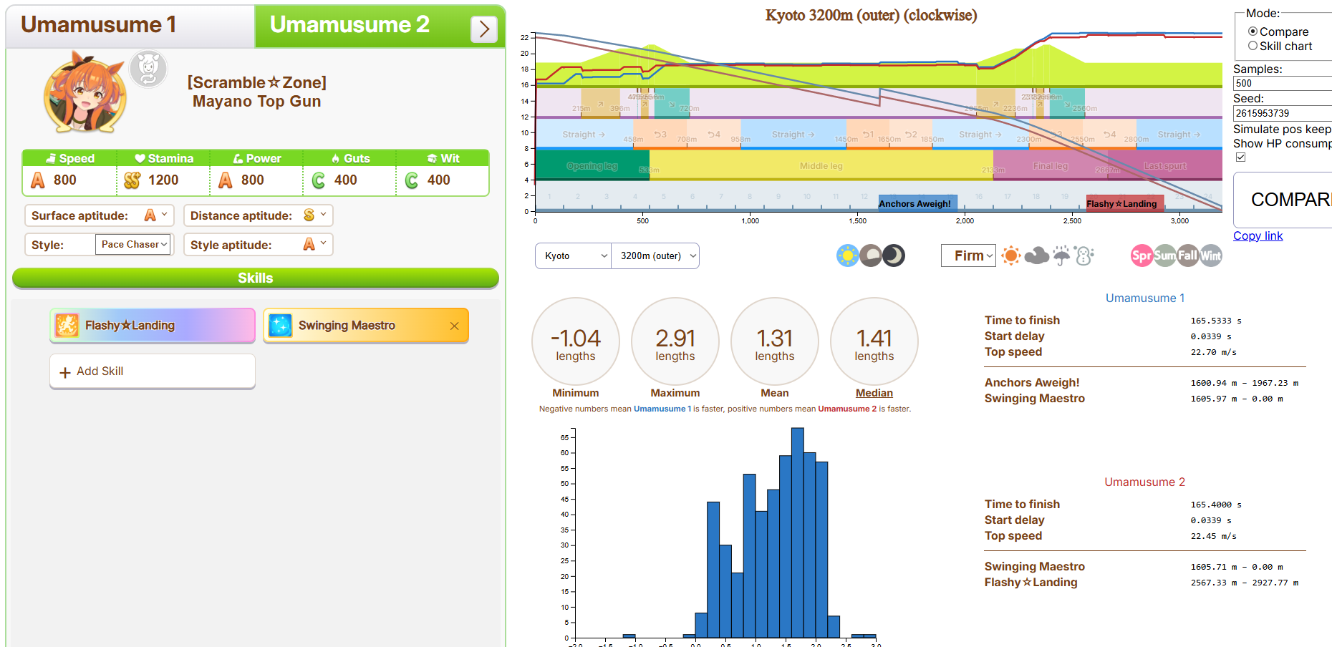Open Surface aptitude dropdown
Viewport: 1332px width, 647px height.
tap(156, 215)
